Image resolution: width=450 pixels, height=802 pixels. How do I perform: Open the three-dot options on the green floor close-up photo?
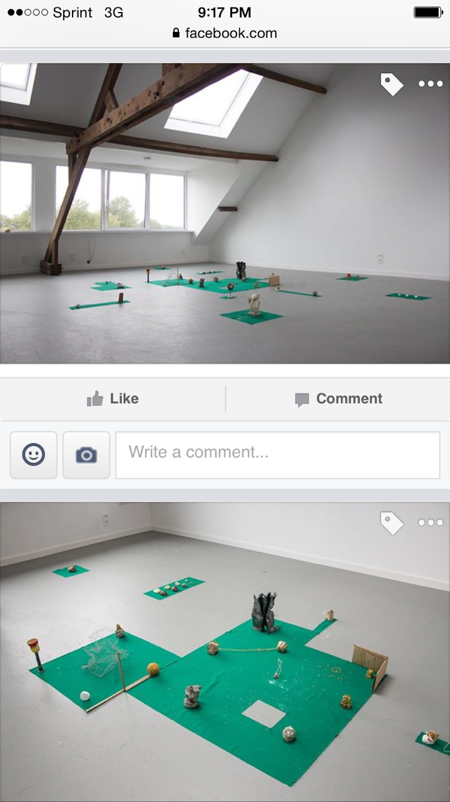coord(431,523)
